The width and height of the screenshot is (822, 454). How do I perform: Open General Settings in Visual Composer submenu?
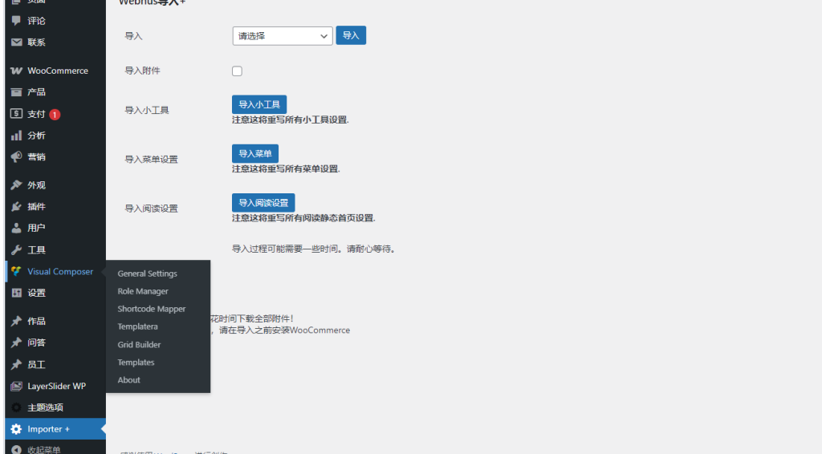tap(148, 274)
